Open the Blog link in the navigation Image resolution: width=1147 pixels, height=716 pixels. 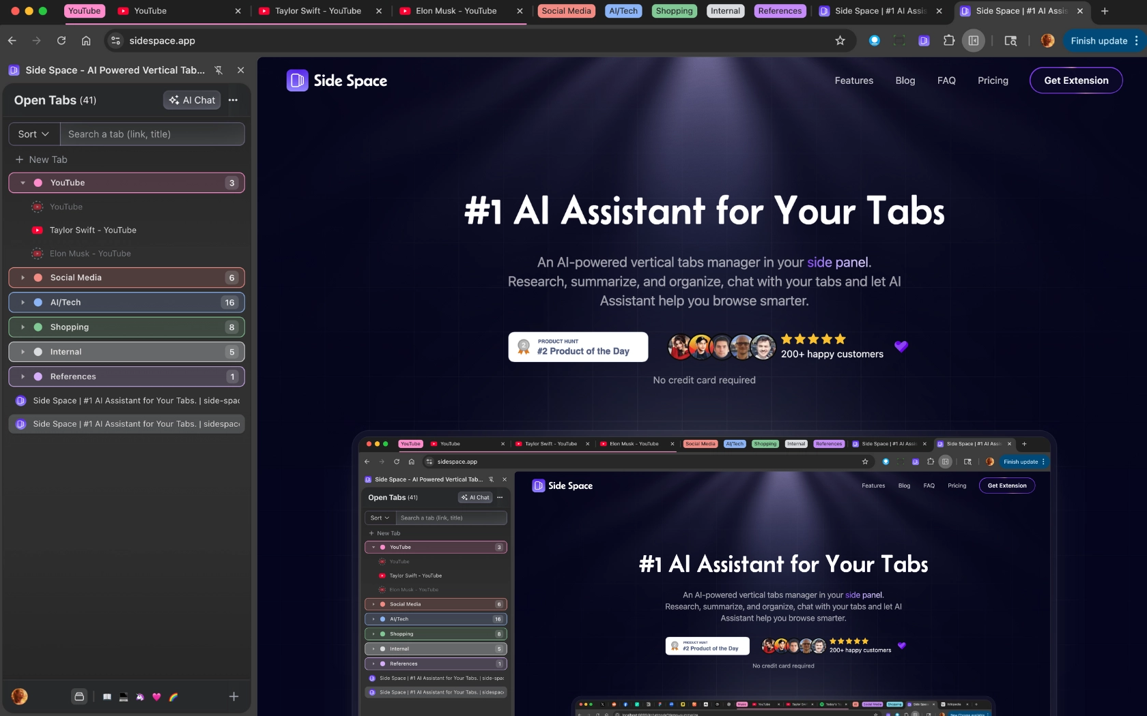point(905,80)
